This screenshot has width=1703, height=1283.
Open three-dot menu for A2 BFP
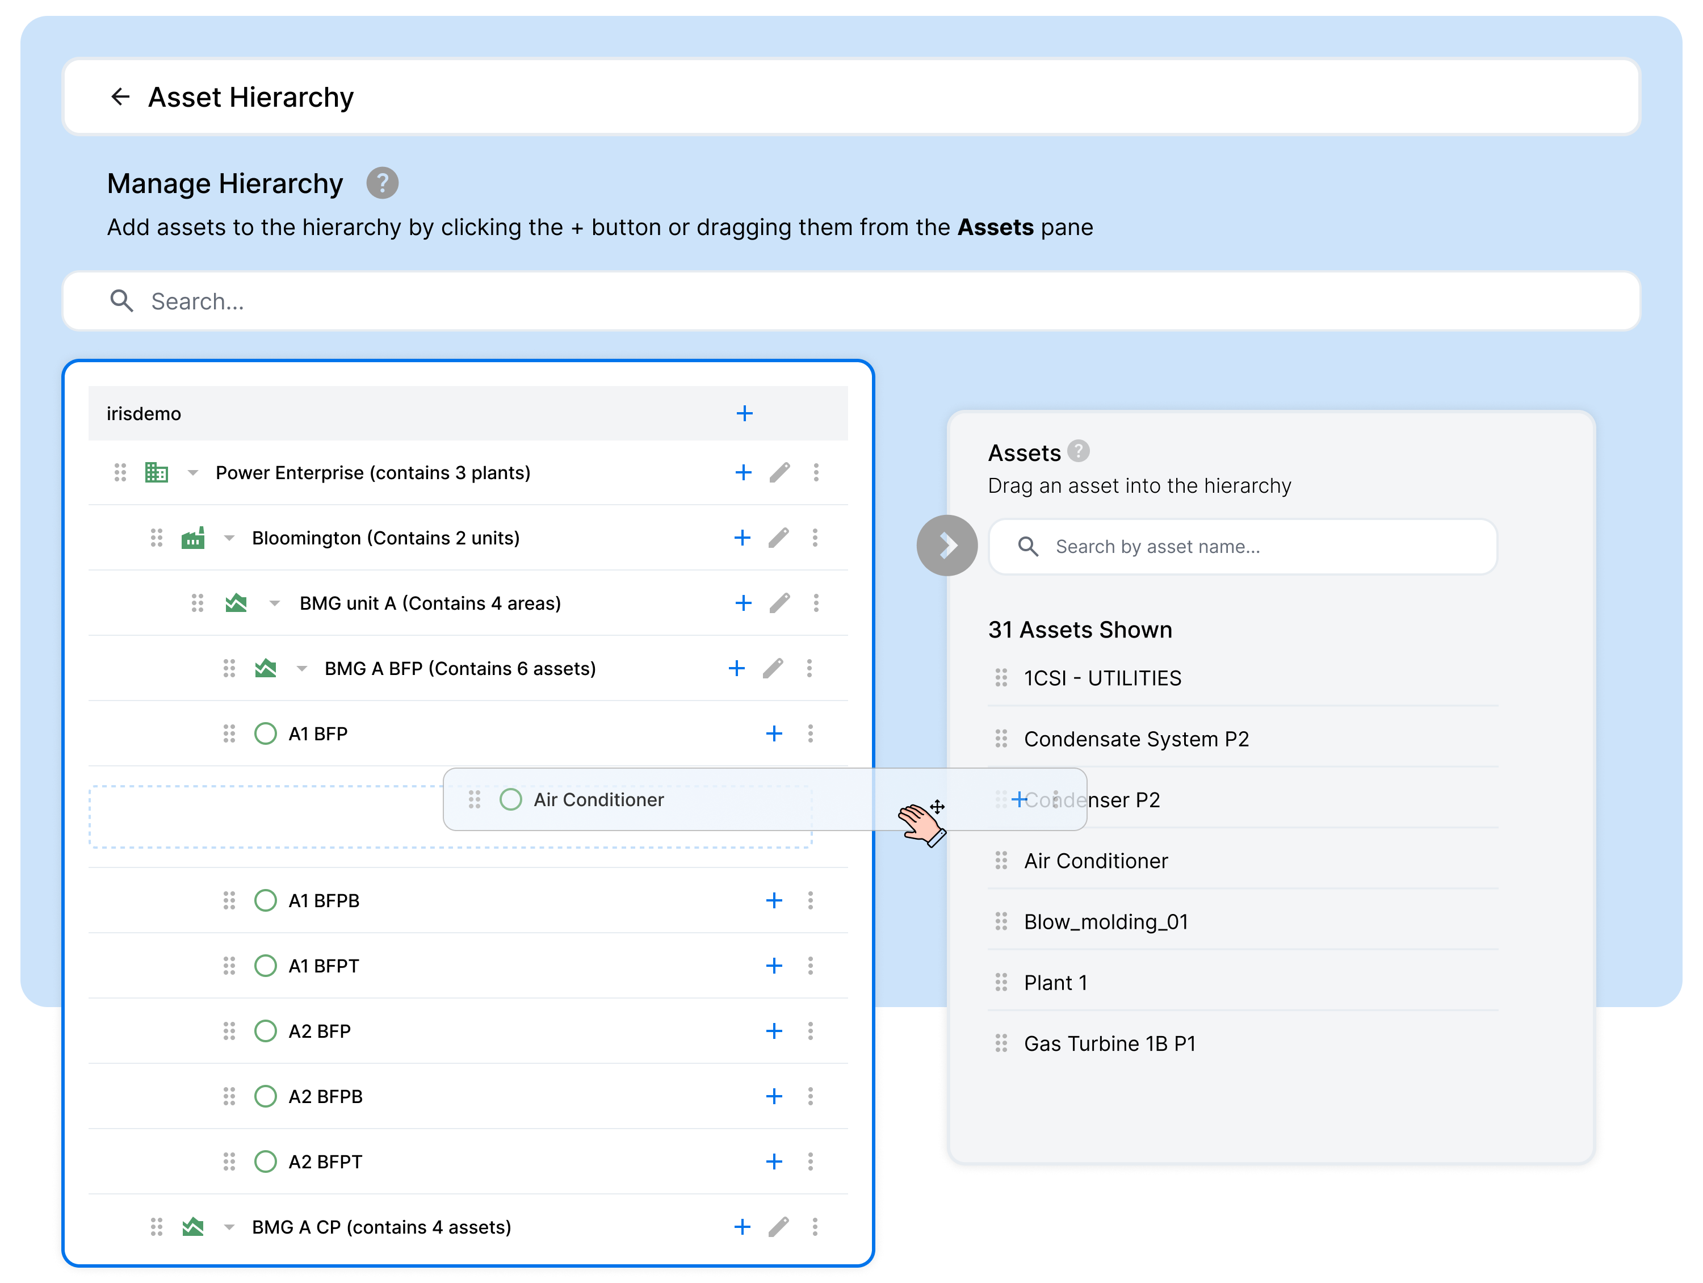point(810,1031)
